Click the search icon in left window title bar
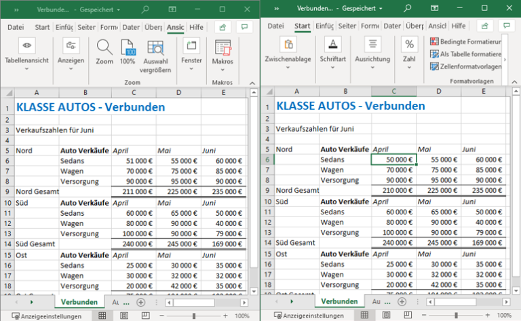The image size is (521, 321). (x=145, y=10)
